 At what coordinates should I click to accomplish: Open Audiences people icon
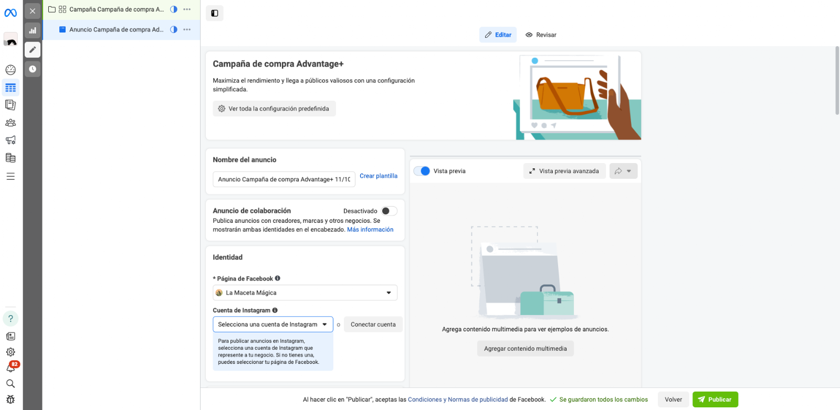10,123
